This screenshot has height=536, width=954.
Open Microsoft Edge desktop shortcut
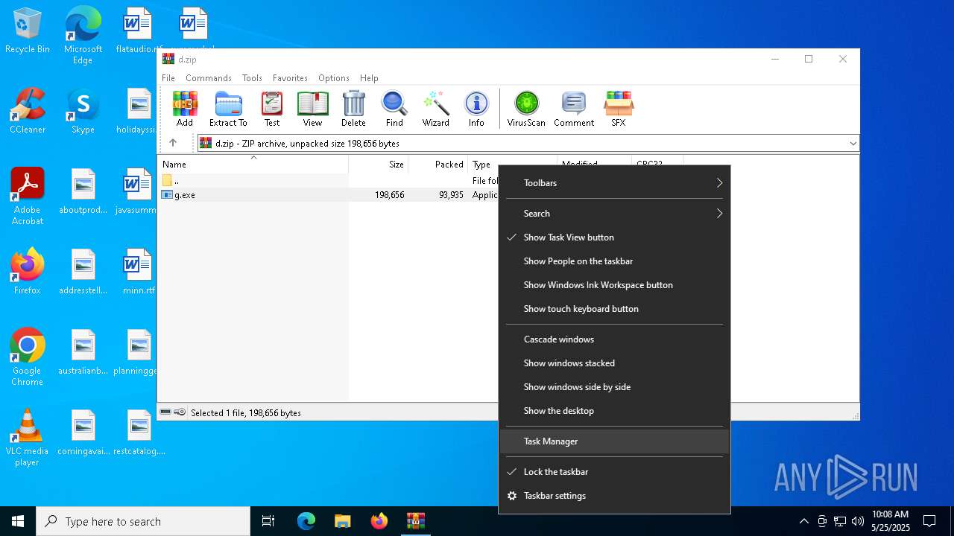(83, 35)
